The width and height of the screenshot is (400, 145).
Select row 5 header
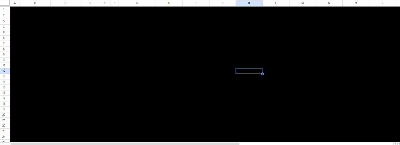5,33
